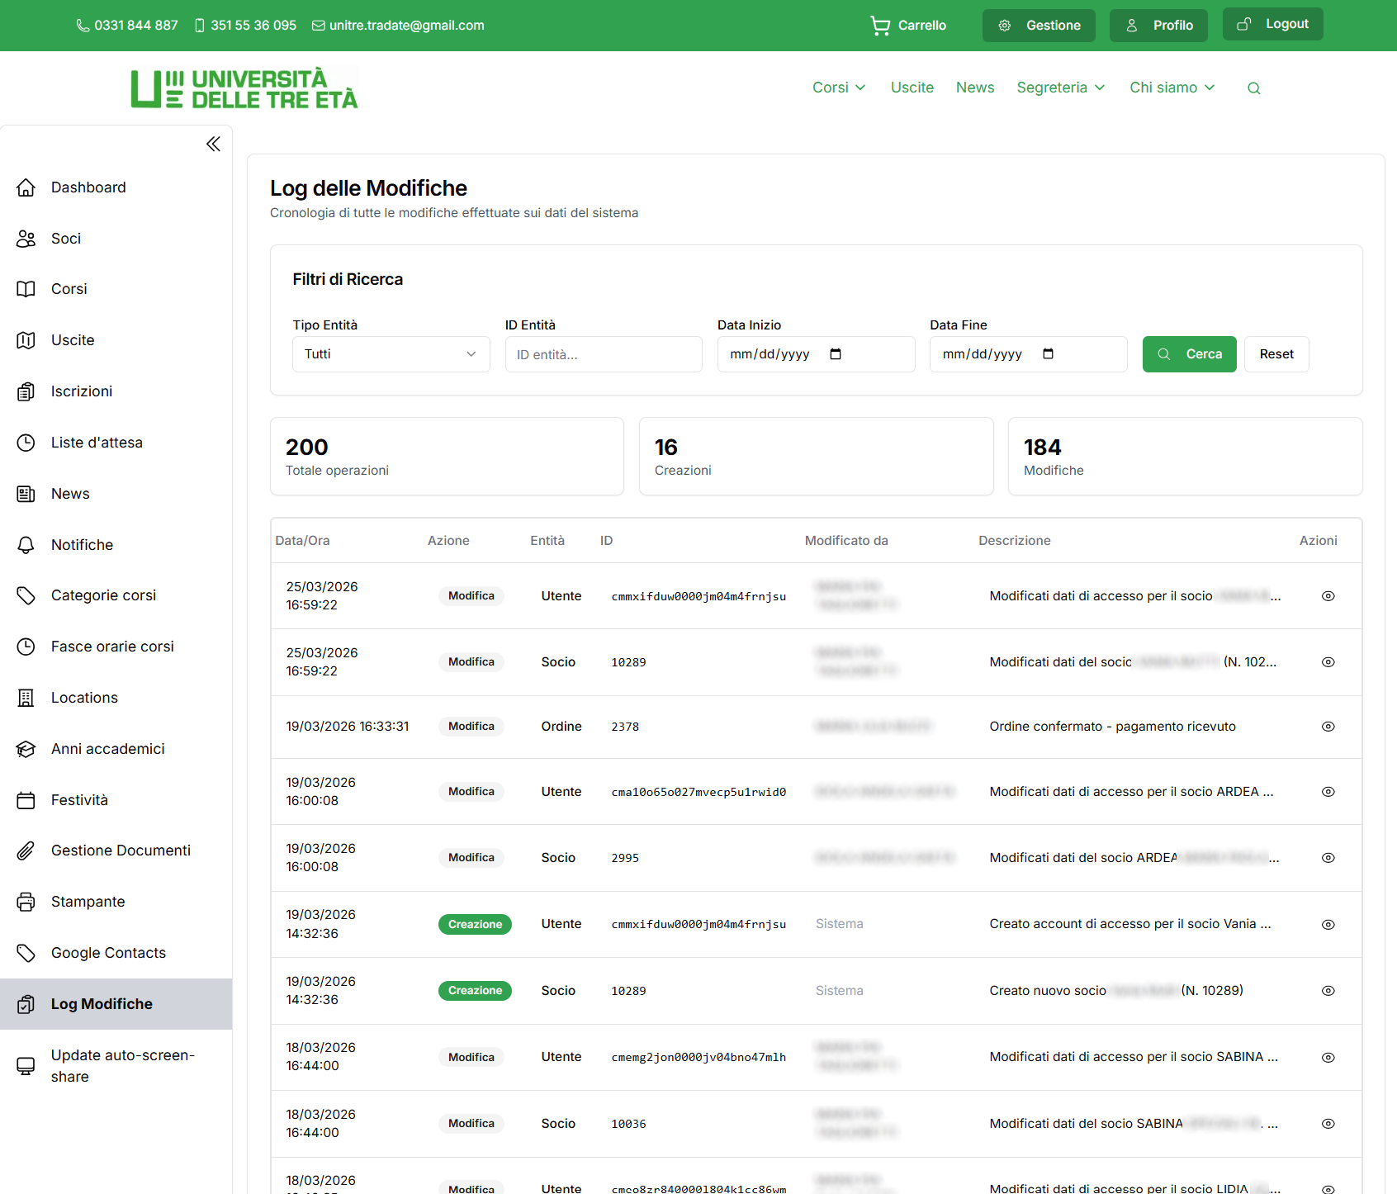
Task: Open calendar picker in Data Inizio field
Action: (836, 354)
